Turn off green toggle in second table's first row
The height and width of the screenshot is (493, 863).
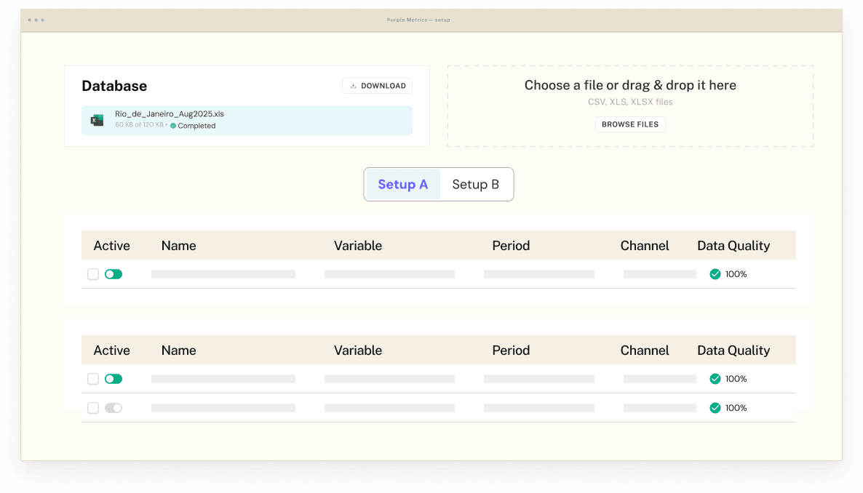(114, 379)
